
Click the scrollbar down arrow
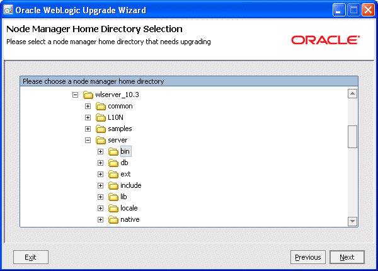[x=352, y=221]
